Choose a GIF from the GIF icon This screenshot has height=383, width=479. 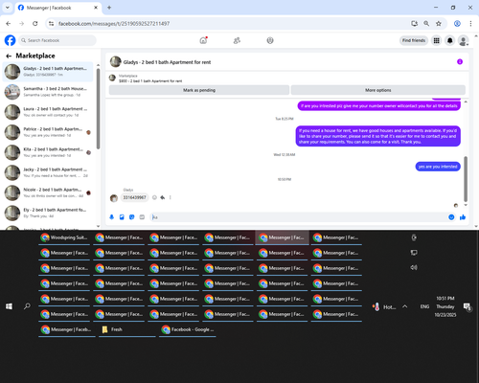[x=142, y=217]
